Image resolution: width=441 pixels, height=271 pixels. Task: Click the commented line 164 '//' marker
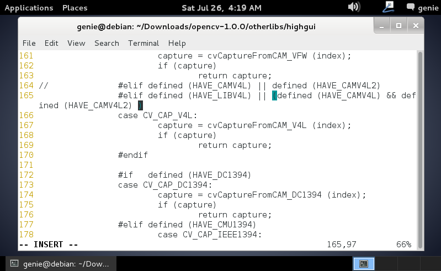coord(43,86)
